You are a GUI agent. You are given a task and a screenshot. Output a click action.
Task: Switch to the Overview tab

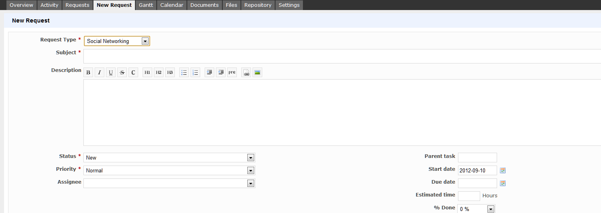tap(21, 5)
